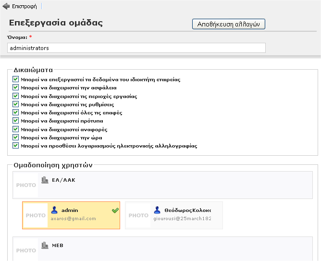Click the ΘεόδωροςΚολοκο user avatar icon
The image size is (321, 261).
pos(157,210)
